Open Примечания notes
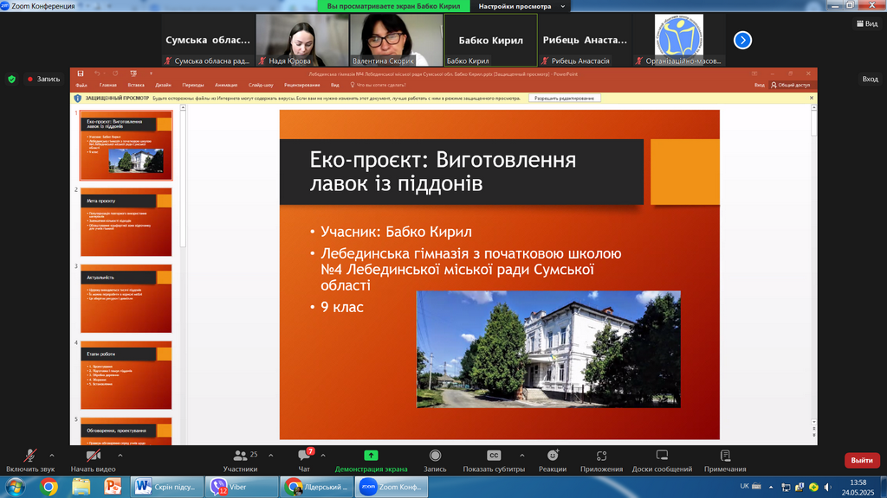 [725, 460]
